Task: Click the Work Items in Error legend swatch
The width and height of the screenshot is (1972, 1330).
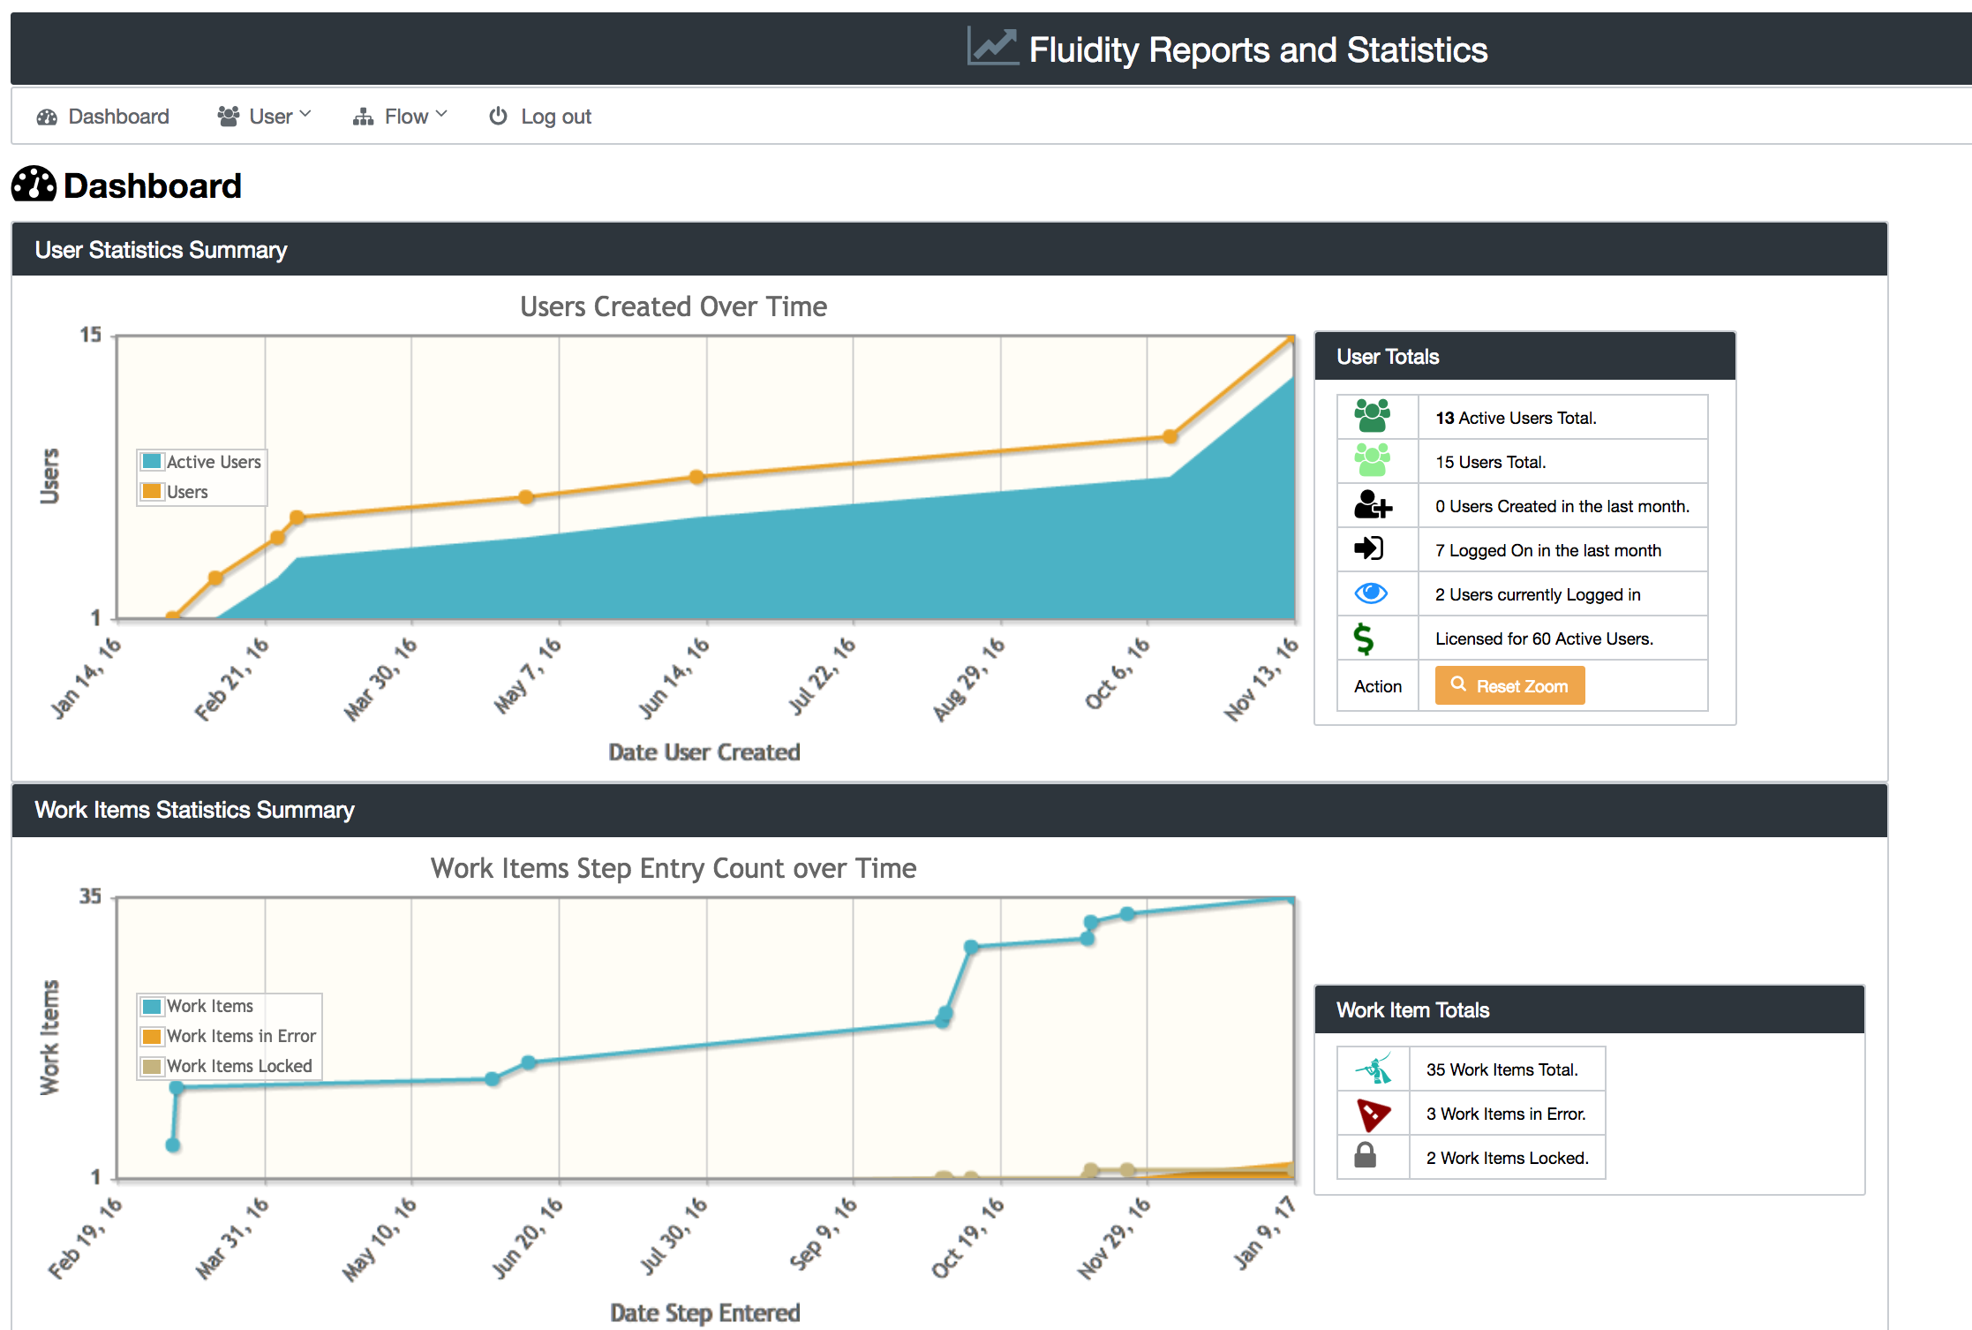Action: [152, 1036]
